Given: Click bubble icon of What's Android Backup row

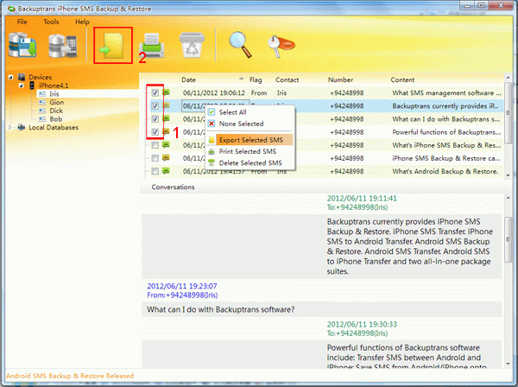Looking at the screenshot, I should pyautogui.click(x=166, y=171).
